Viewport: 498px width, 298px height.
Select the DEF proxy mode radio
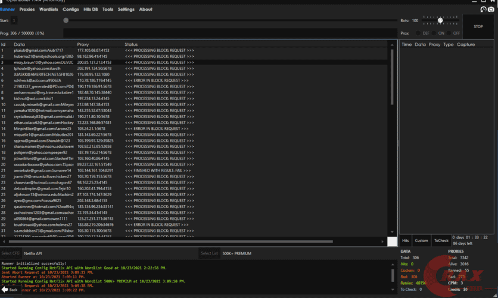pos(418,33)
